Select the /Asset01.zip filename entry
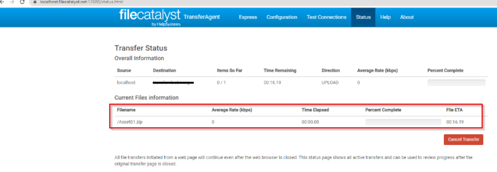The height and width of the screenshot is (172, 497). coord(129,122)
